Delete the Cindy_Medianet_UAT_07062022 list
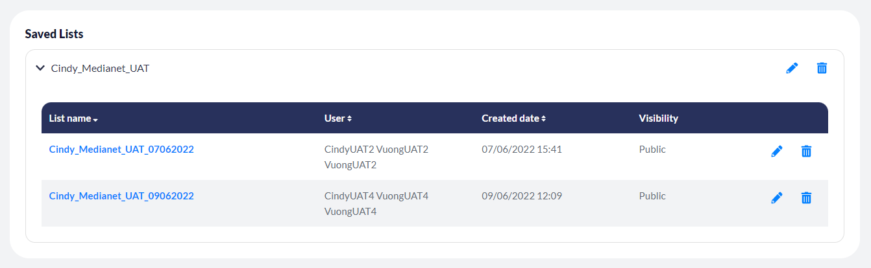Image resolution: width=871 pixels, height=268 pixels. 806,151
